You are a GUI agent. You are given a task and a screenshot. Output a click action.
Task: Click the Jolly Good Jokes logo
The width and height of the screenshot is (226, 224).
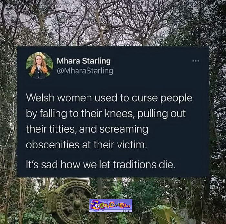pos(111,205)
